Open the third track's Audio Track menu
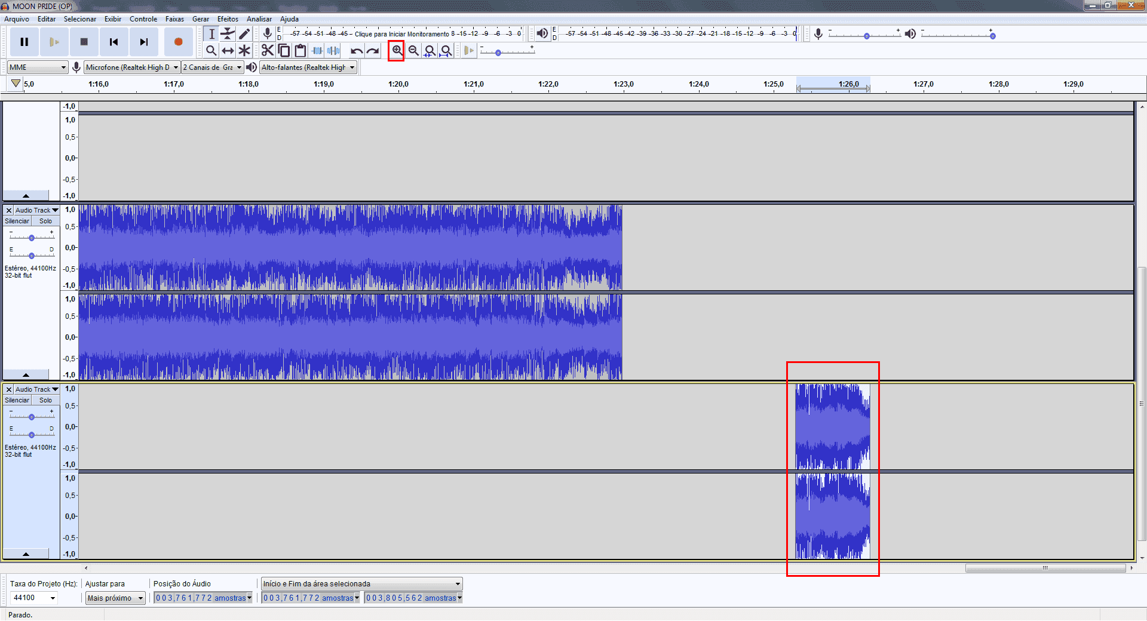The image size is (1147, 621). (x=37, y=389)
